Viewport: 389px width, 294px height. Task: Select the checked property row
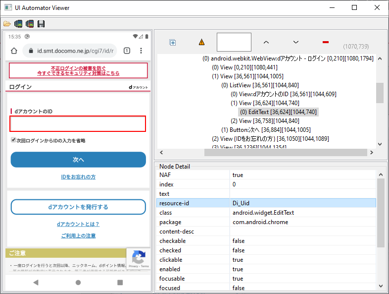[266, 250]
